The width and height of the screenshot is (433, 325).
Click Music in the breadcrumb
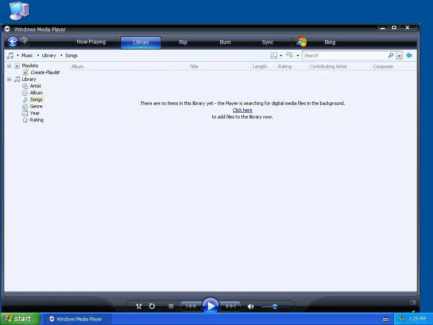[x=27, y=55]
